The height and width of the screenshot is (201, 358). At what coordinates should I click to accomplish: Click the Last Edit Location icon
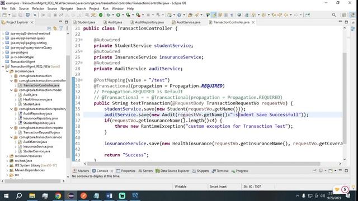pyautogui.click(x=274, y=15)
